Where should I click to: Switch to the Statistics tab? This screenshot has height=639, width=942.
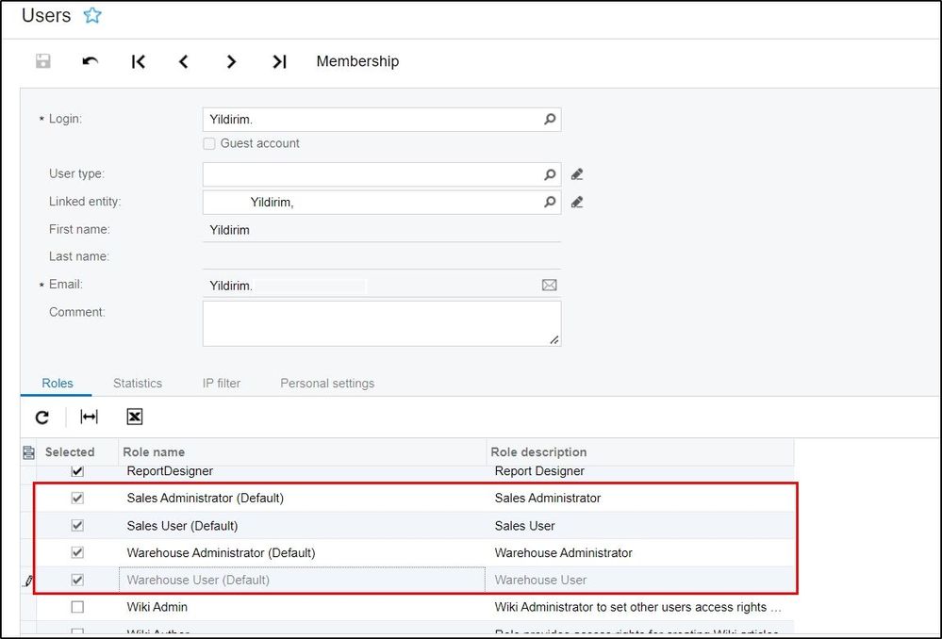coord(138,384)
